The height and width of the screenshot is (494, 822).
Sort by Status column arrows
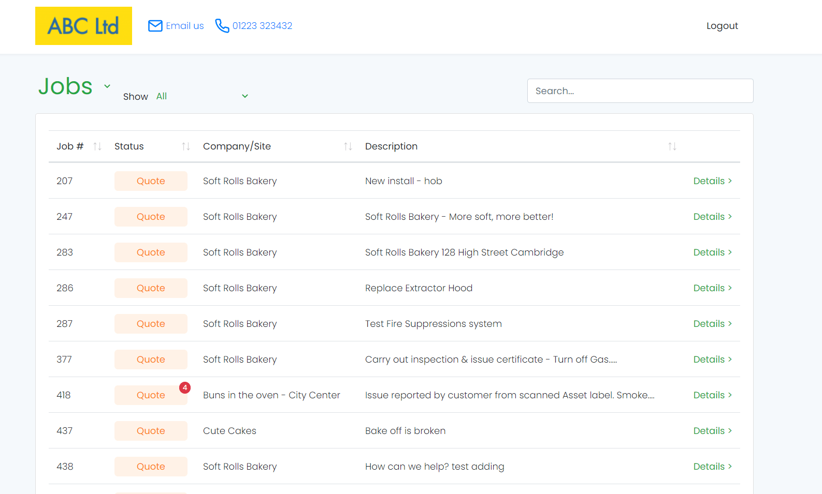tap(186, 146)
